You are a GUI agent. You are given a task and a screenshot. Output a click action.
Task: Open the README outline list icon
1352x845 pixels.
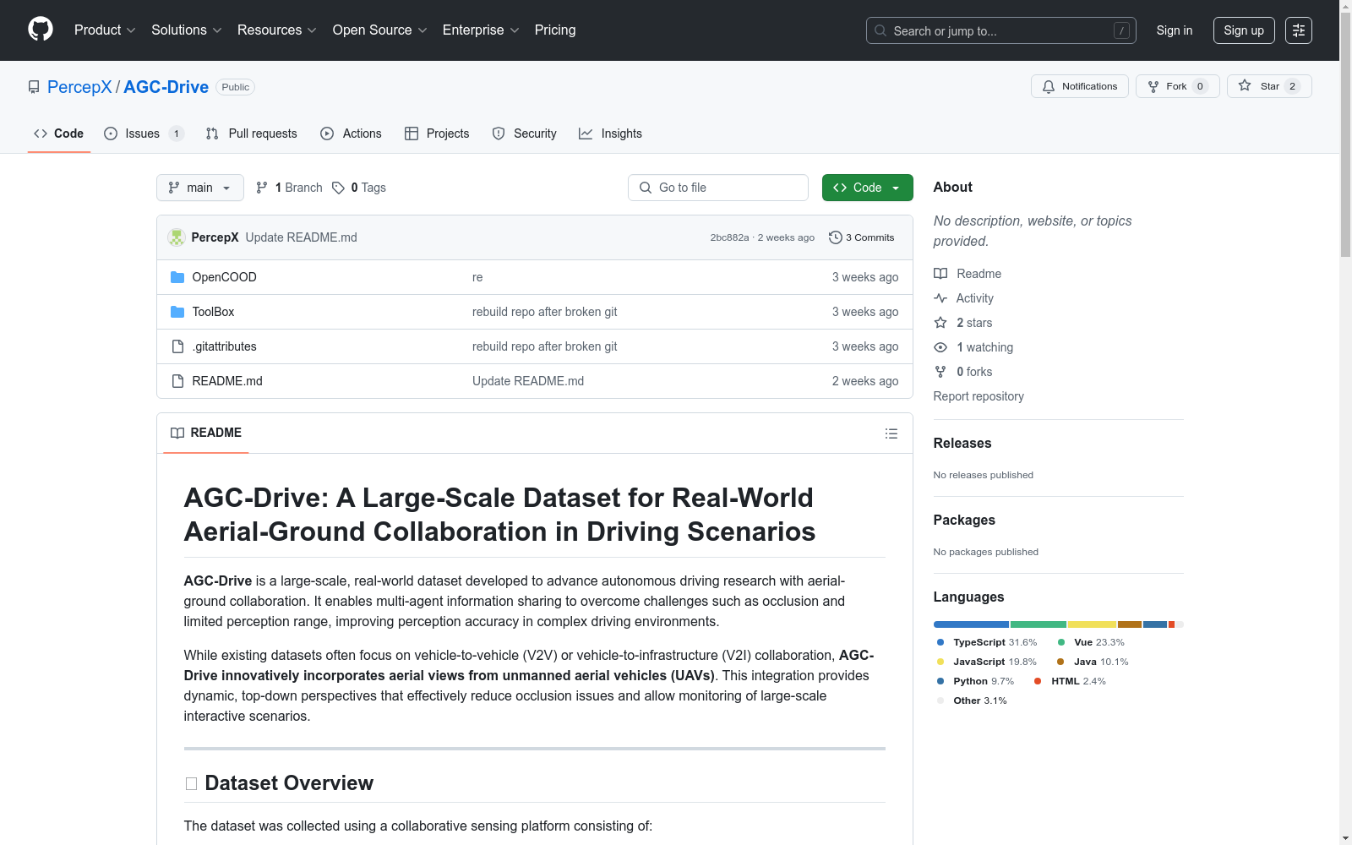pyautogui.click(x=891, y=433)
